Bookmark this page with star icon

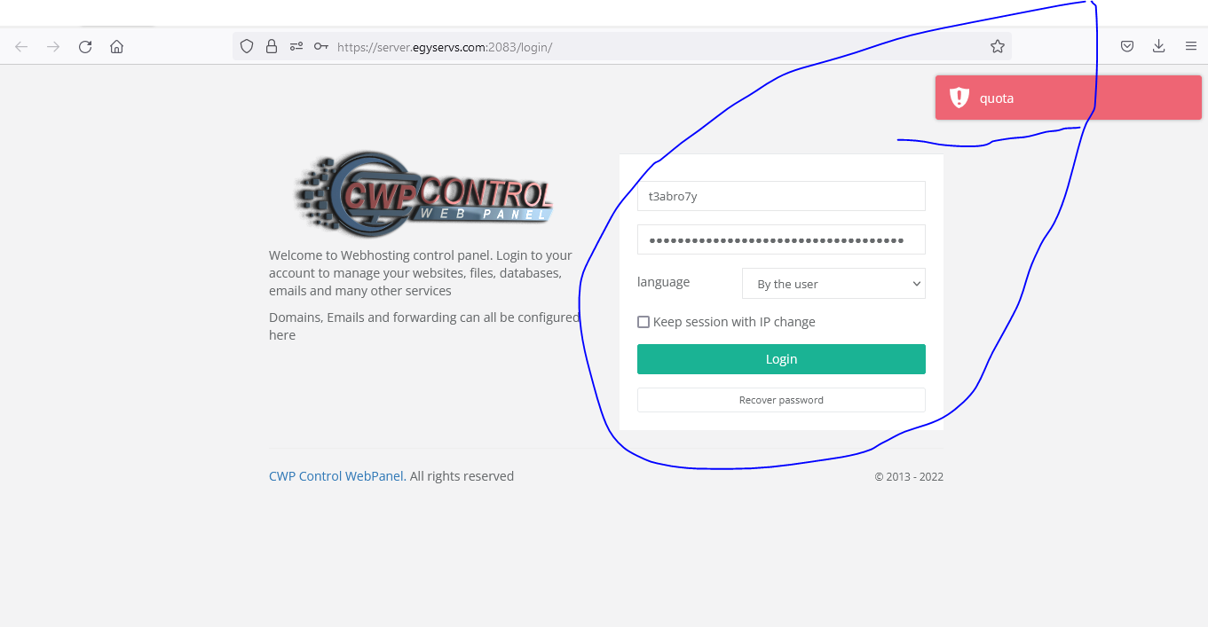[998, 46]
